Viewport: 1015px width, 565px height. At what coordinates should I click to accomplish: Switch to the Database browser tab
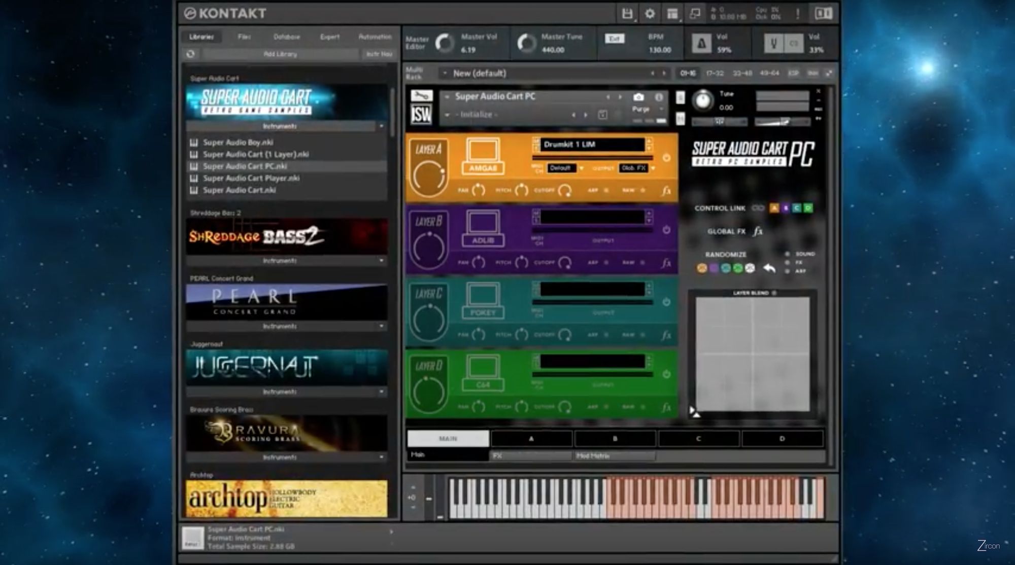coord(287,37)
